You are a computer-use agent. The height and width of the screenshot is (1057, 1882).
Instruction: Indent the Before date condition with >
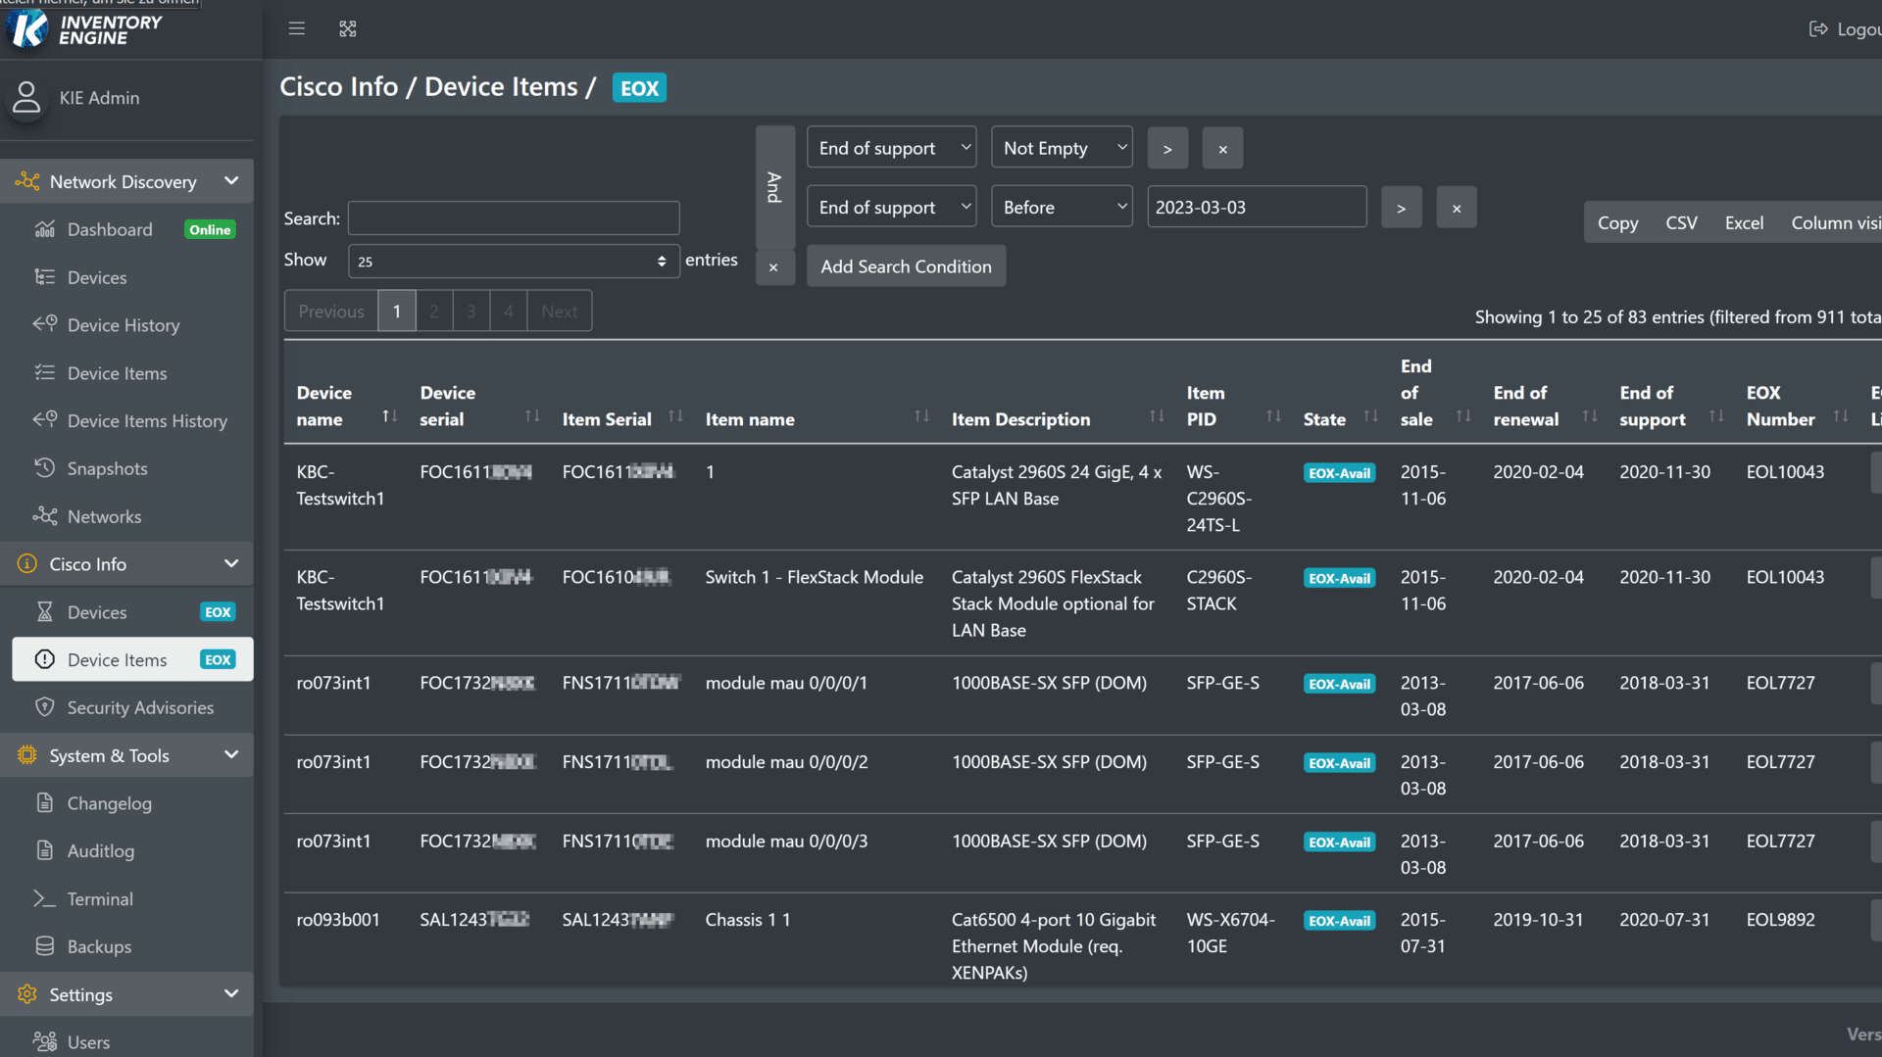(x=1402, y=208)
